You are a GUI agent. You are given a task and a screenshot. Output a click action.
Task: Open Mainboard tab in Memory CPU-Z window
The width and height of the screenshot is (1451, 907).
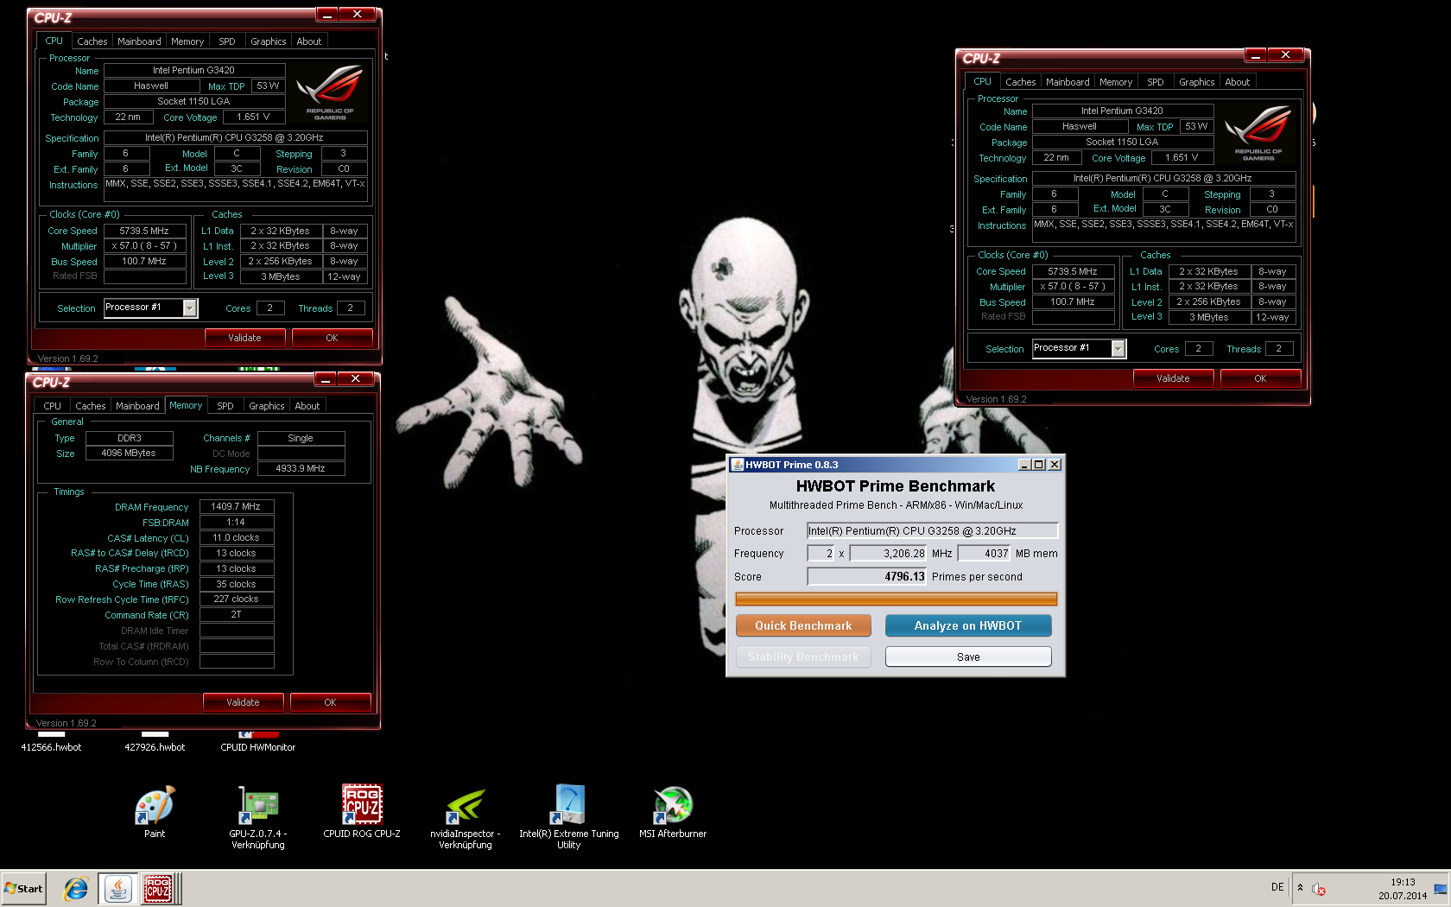click(x=137, y=406)
